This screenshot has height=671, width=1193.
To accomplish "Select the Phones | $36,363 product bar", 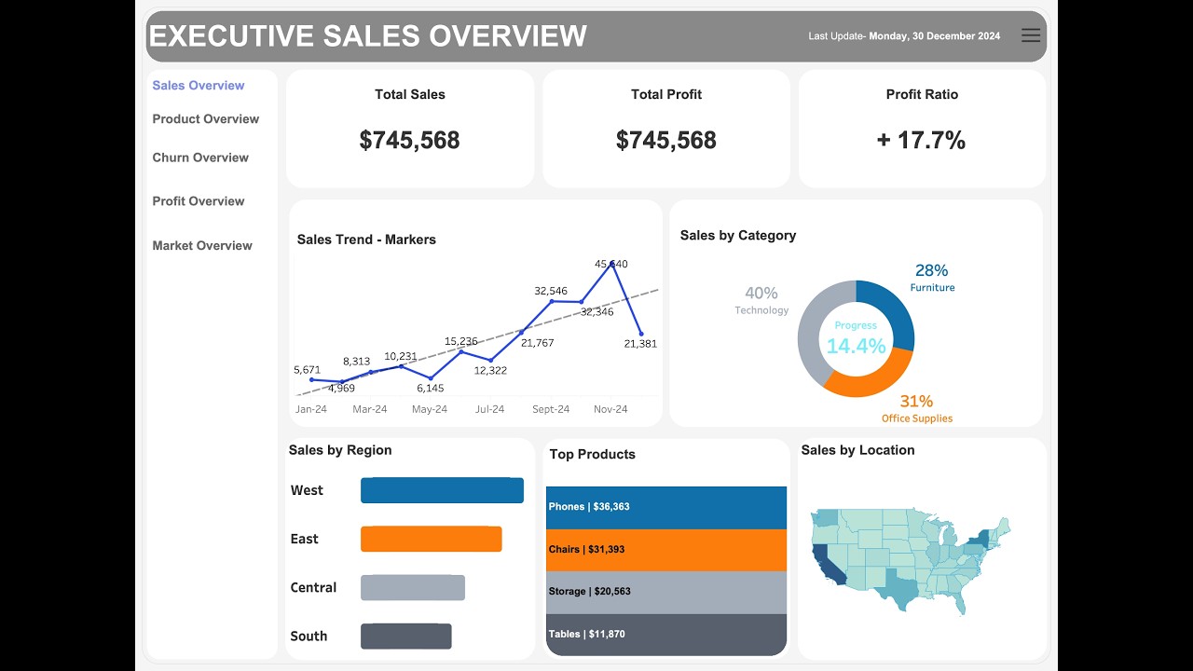I will pyautogui.click(x=666, y=507).
